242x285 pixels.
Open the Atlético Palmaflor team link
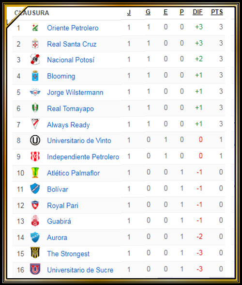(x=74, y=173)
